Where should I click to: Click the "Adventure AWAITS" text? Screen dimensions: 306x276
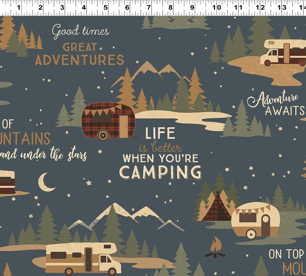[x=276, y=104]
